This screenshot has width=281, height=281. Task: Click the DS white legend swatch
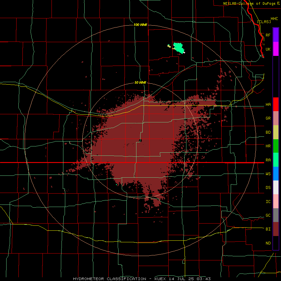pos(276,187)
